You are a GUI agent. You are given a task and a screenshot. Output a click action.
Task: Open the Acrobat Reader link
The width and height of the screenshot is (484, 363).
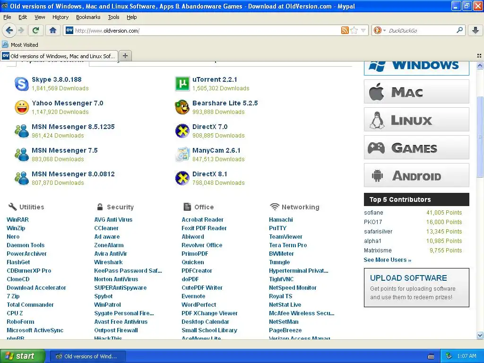point(202,219)
